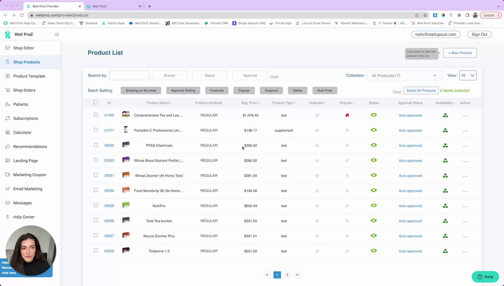Check the box for NutriPro row
The height and width of the screenshot is (286, 504).
96,205
